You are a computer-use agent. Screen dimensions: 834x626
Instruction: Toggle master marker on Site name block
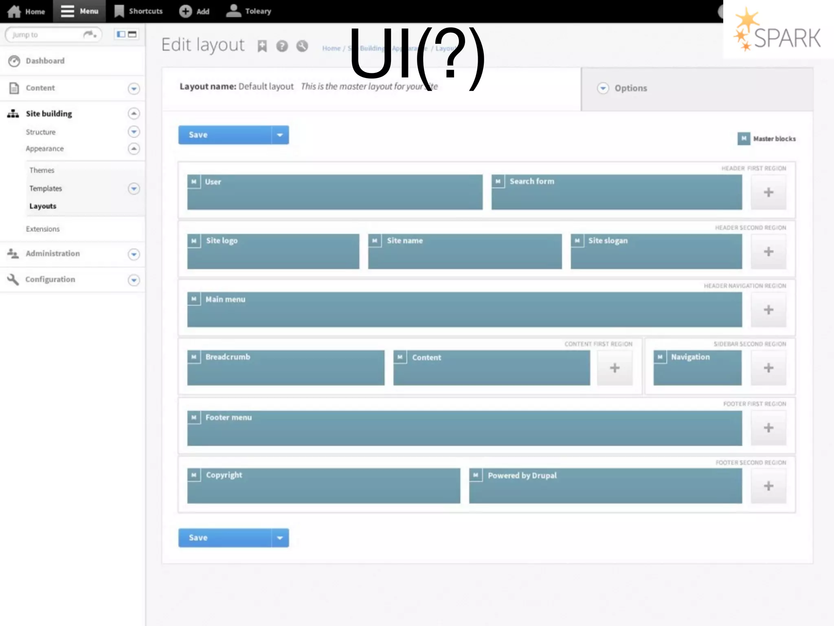tap(375, 241)
